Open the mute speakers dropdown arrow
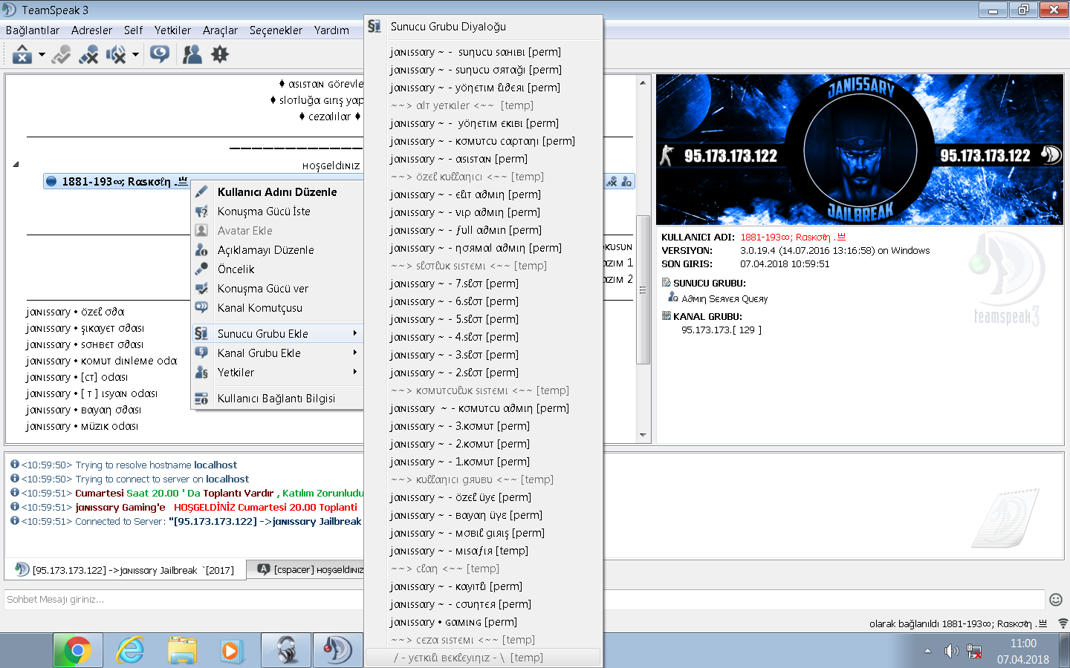The height and width of the screenshot is (668, 1070). [x=135, y=54]
